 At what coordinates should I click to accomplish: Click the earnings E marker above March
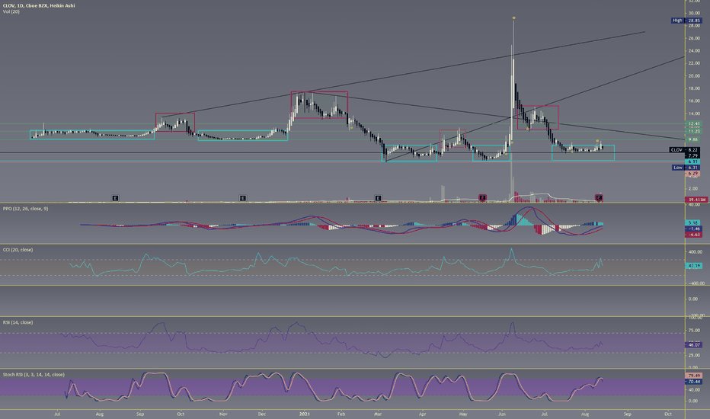coord(378,198)
